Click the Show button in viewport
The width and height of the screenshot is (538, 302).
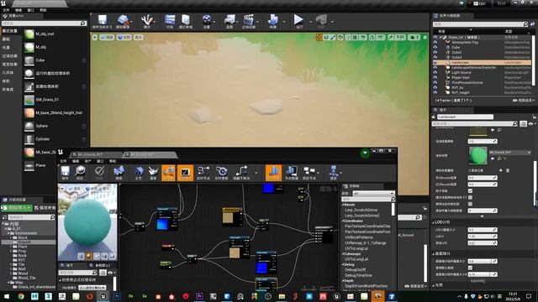coord(138,37)
